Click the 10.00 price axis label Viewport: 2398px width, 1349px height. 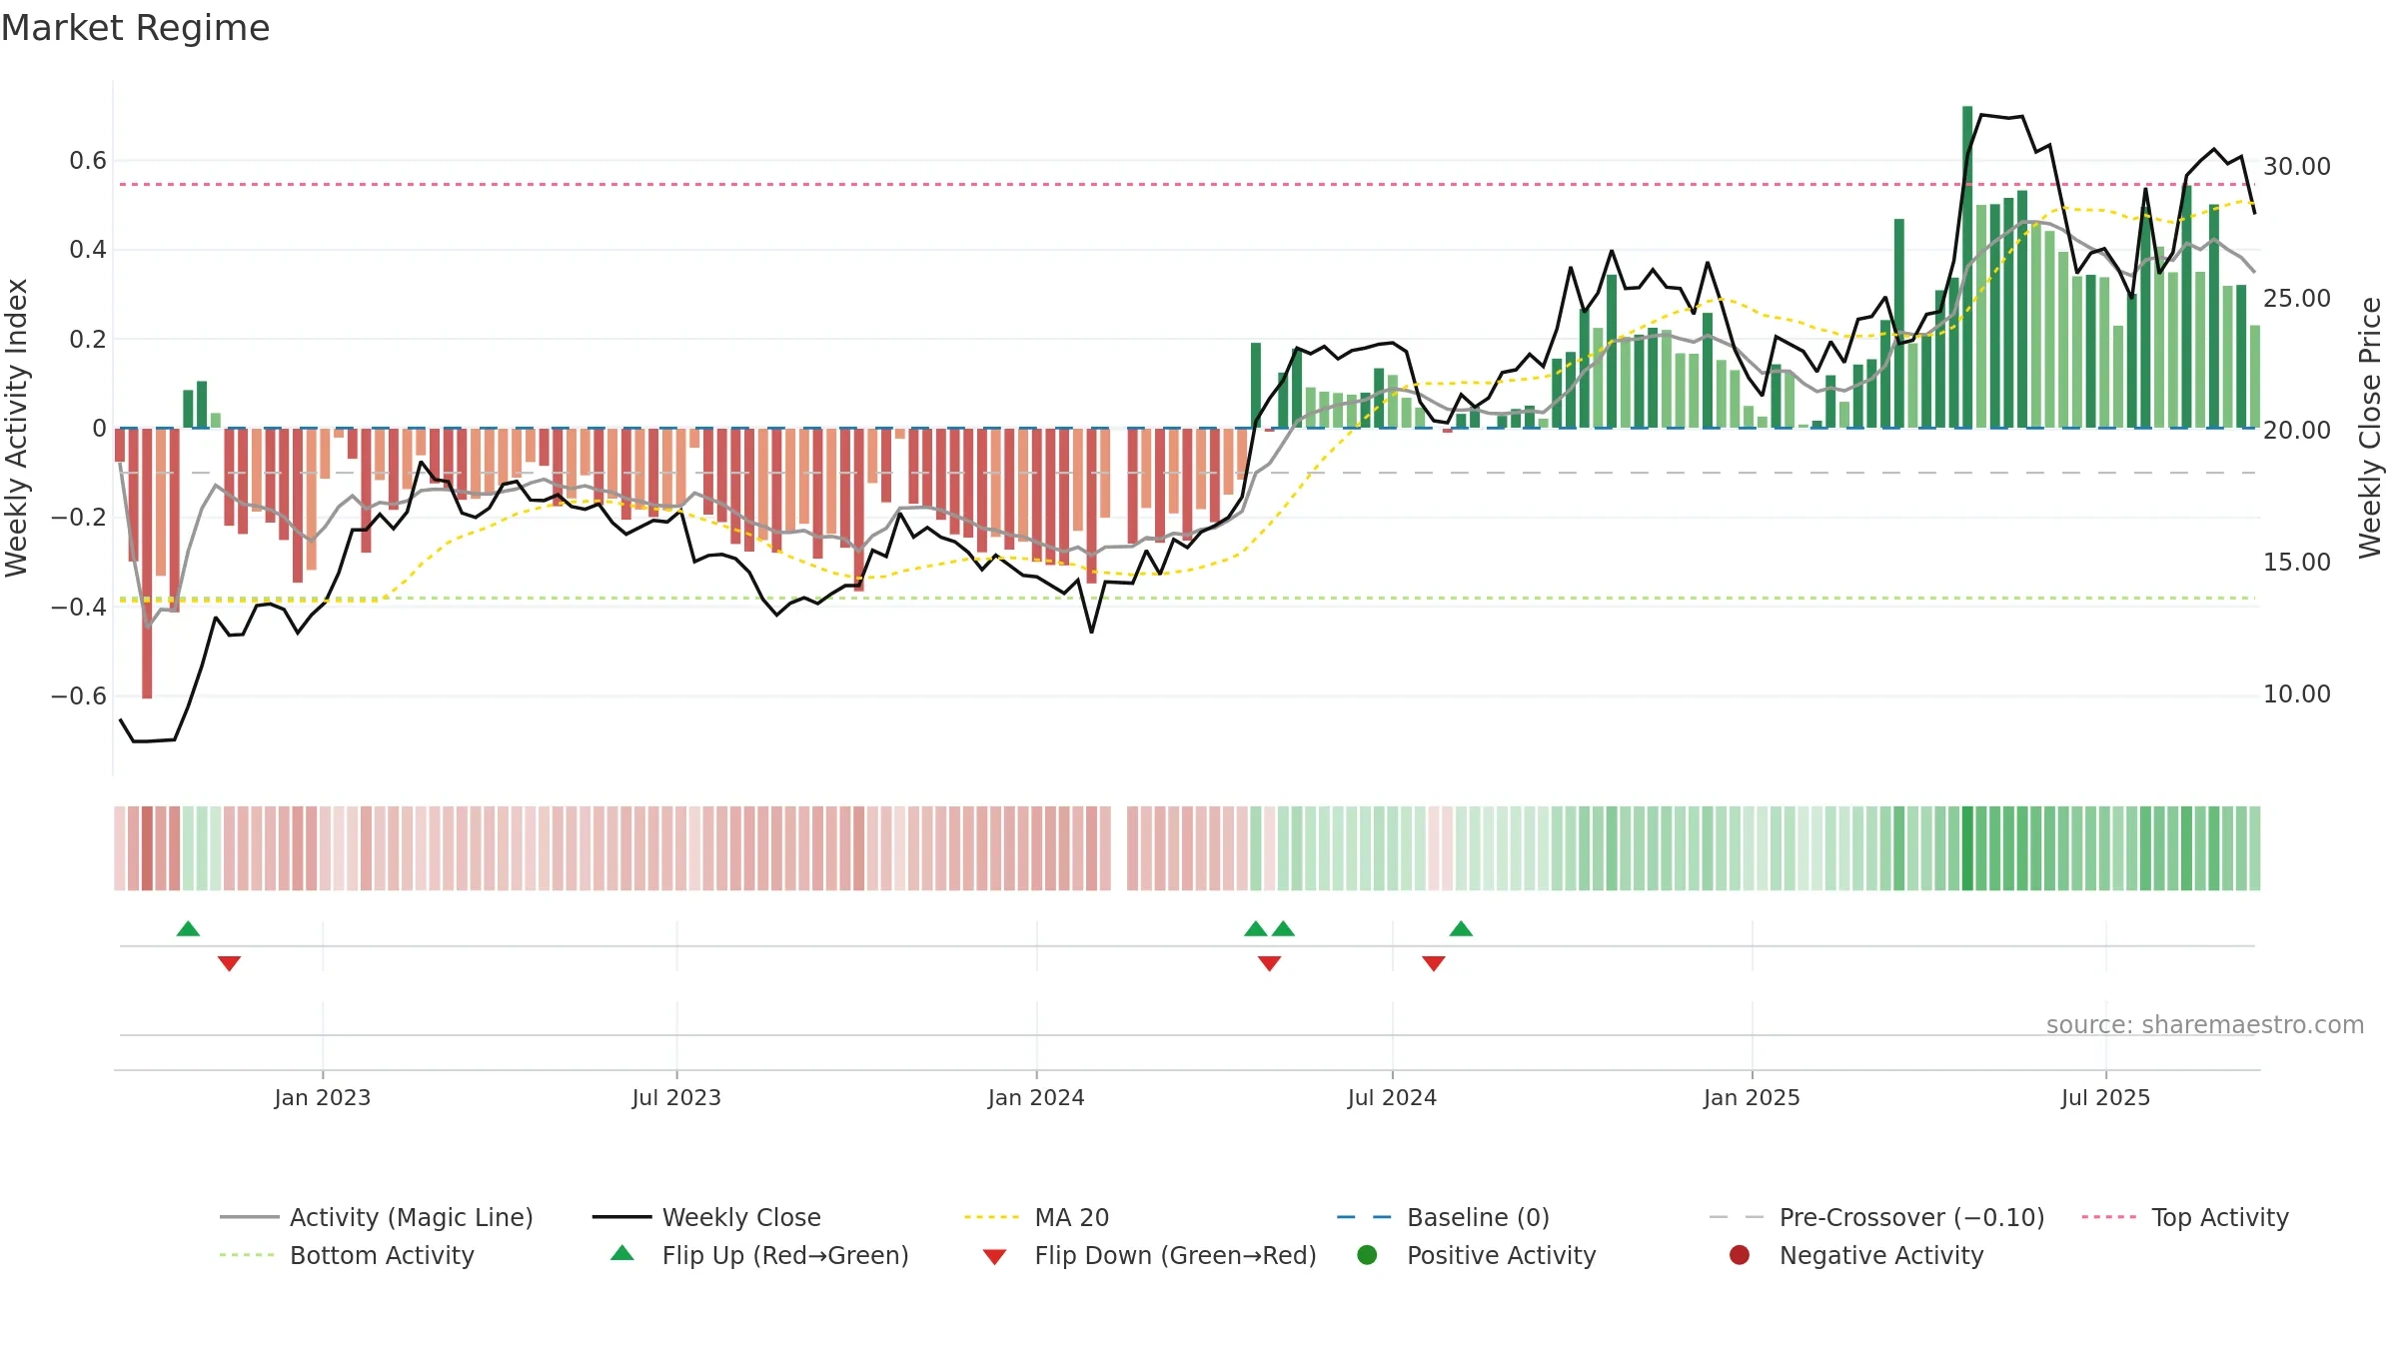[x=2296, y=694]
